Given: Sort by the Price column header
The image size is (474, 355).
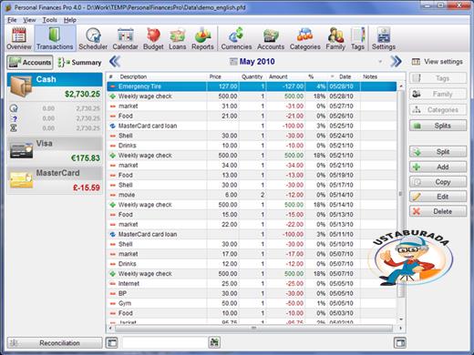Looking at the screenshot, I should click(215, 76).
